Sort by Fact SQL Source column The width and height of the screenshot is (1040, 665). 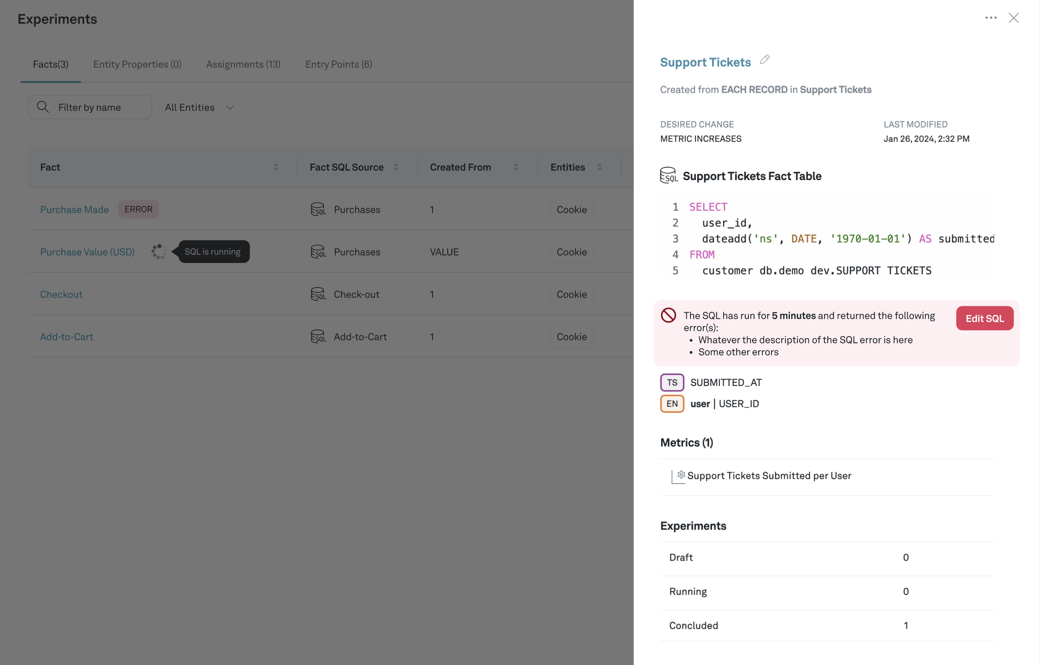[x=396, y=167]
